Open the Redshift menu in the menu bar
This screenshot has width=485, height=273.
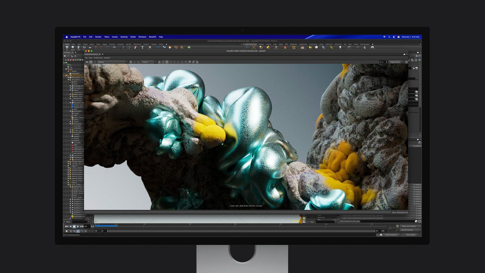pyautogui.click(x=152, y=36)
